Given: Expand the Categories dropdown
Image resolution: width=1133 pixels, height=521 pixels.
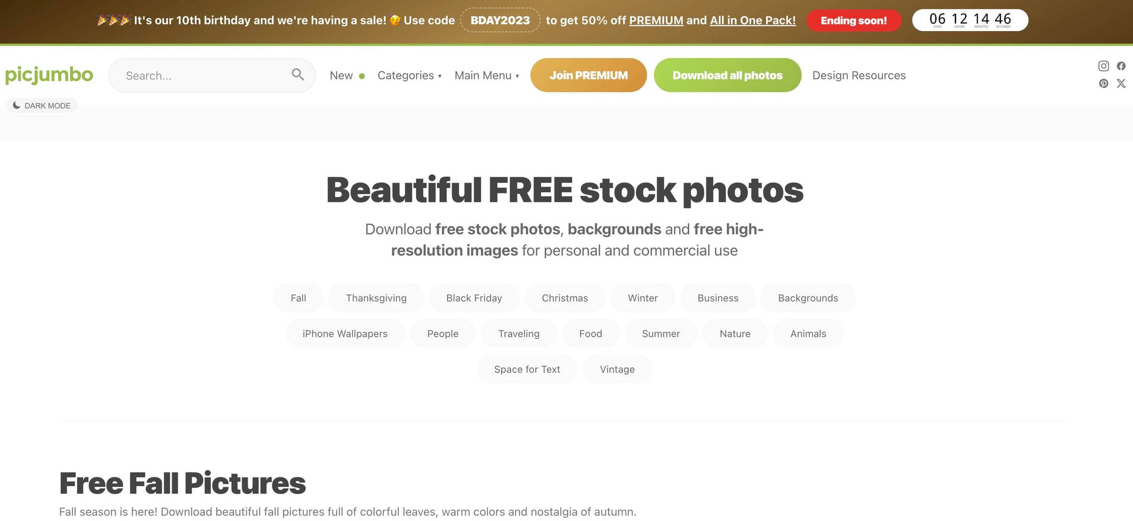Looking at the screenshot, I should [409, 75].
